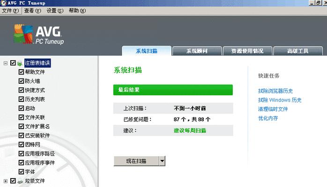This screenshot has height=187, width=327.
Task: Toggle the 历史列表 checkbox
Action: (21, 99)
